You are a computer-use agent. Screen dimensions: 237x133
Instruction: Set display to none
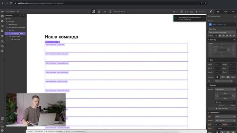tap(234, 35)
